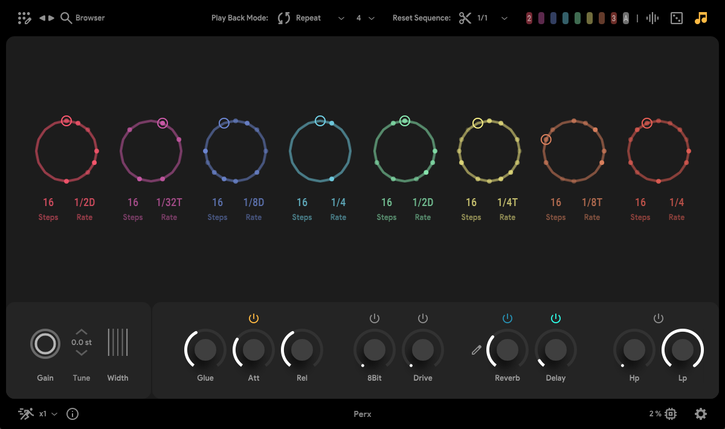Select the green track selector tab

point(578,18)
